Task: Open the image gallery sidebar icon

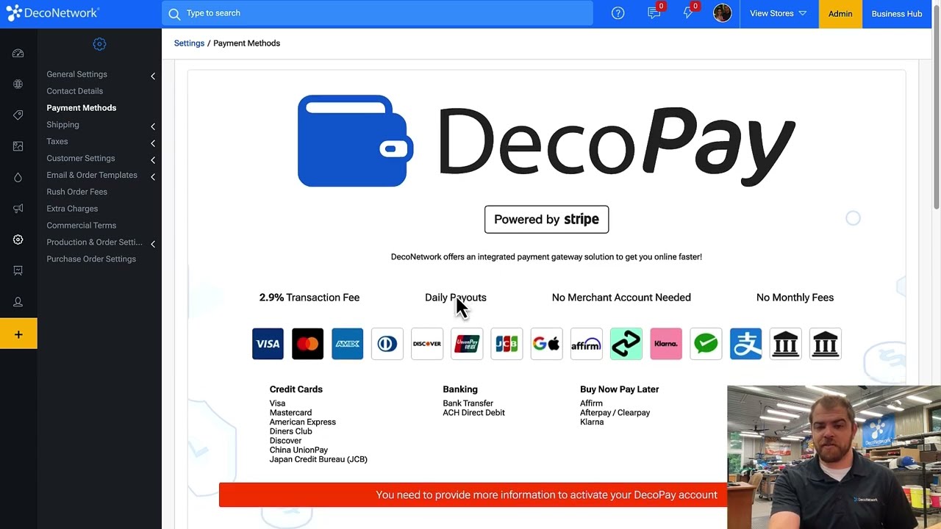Action: (18, 146)
